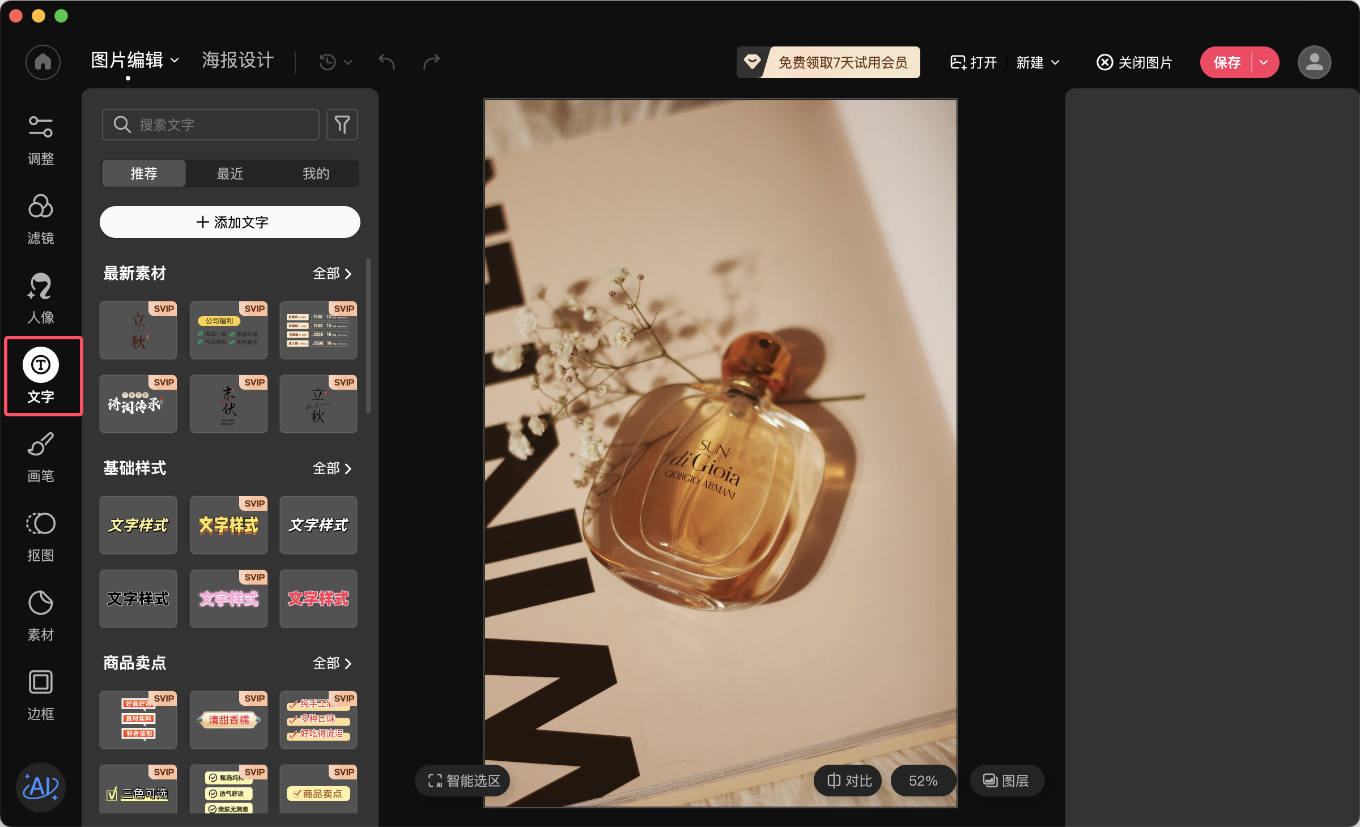Open the 调整 adjust tool
The width and height of the screenshot is (1360, 827).
(x=41, y=140)
